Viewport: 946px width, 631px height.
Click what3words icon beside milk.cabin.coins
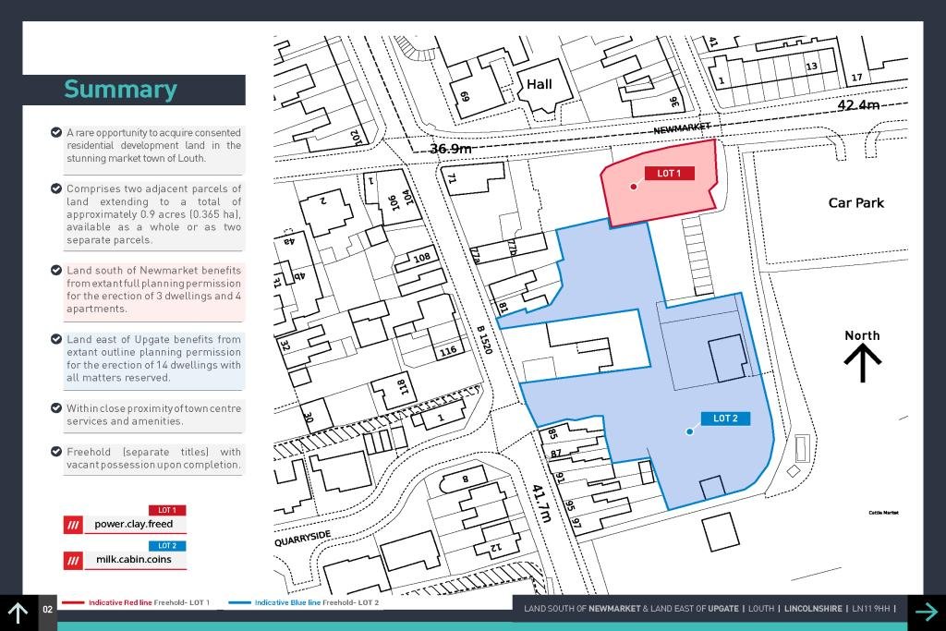coord(73,560)
